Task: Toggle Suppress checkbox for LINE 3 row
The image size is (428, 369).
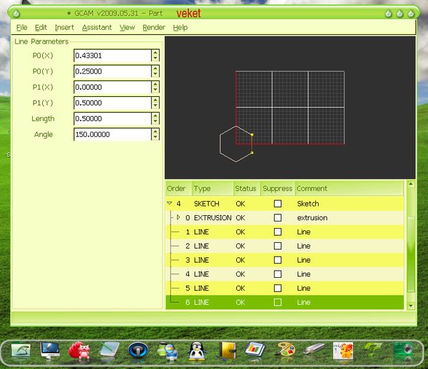Action: coord(277,260)
